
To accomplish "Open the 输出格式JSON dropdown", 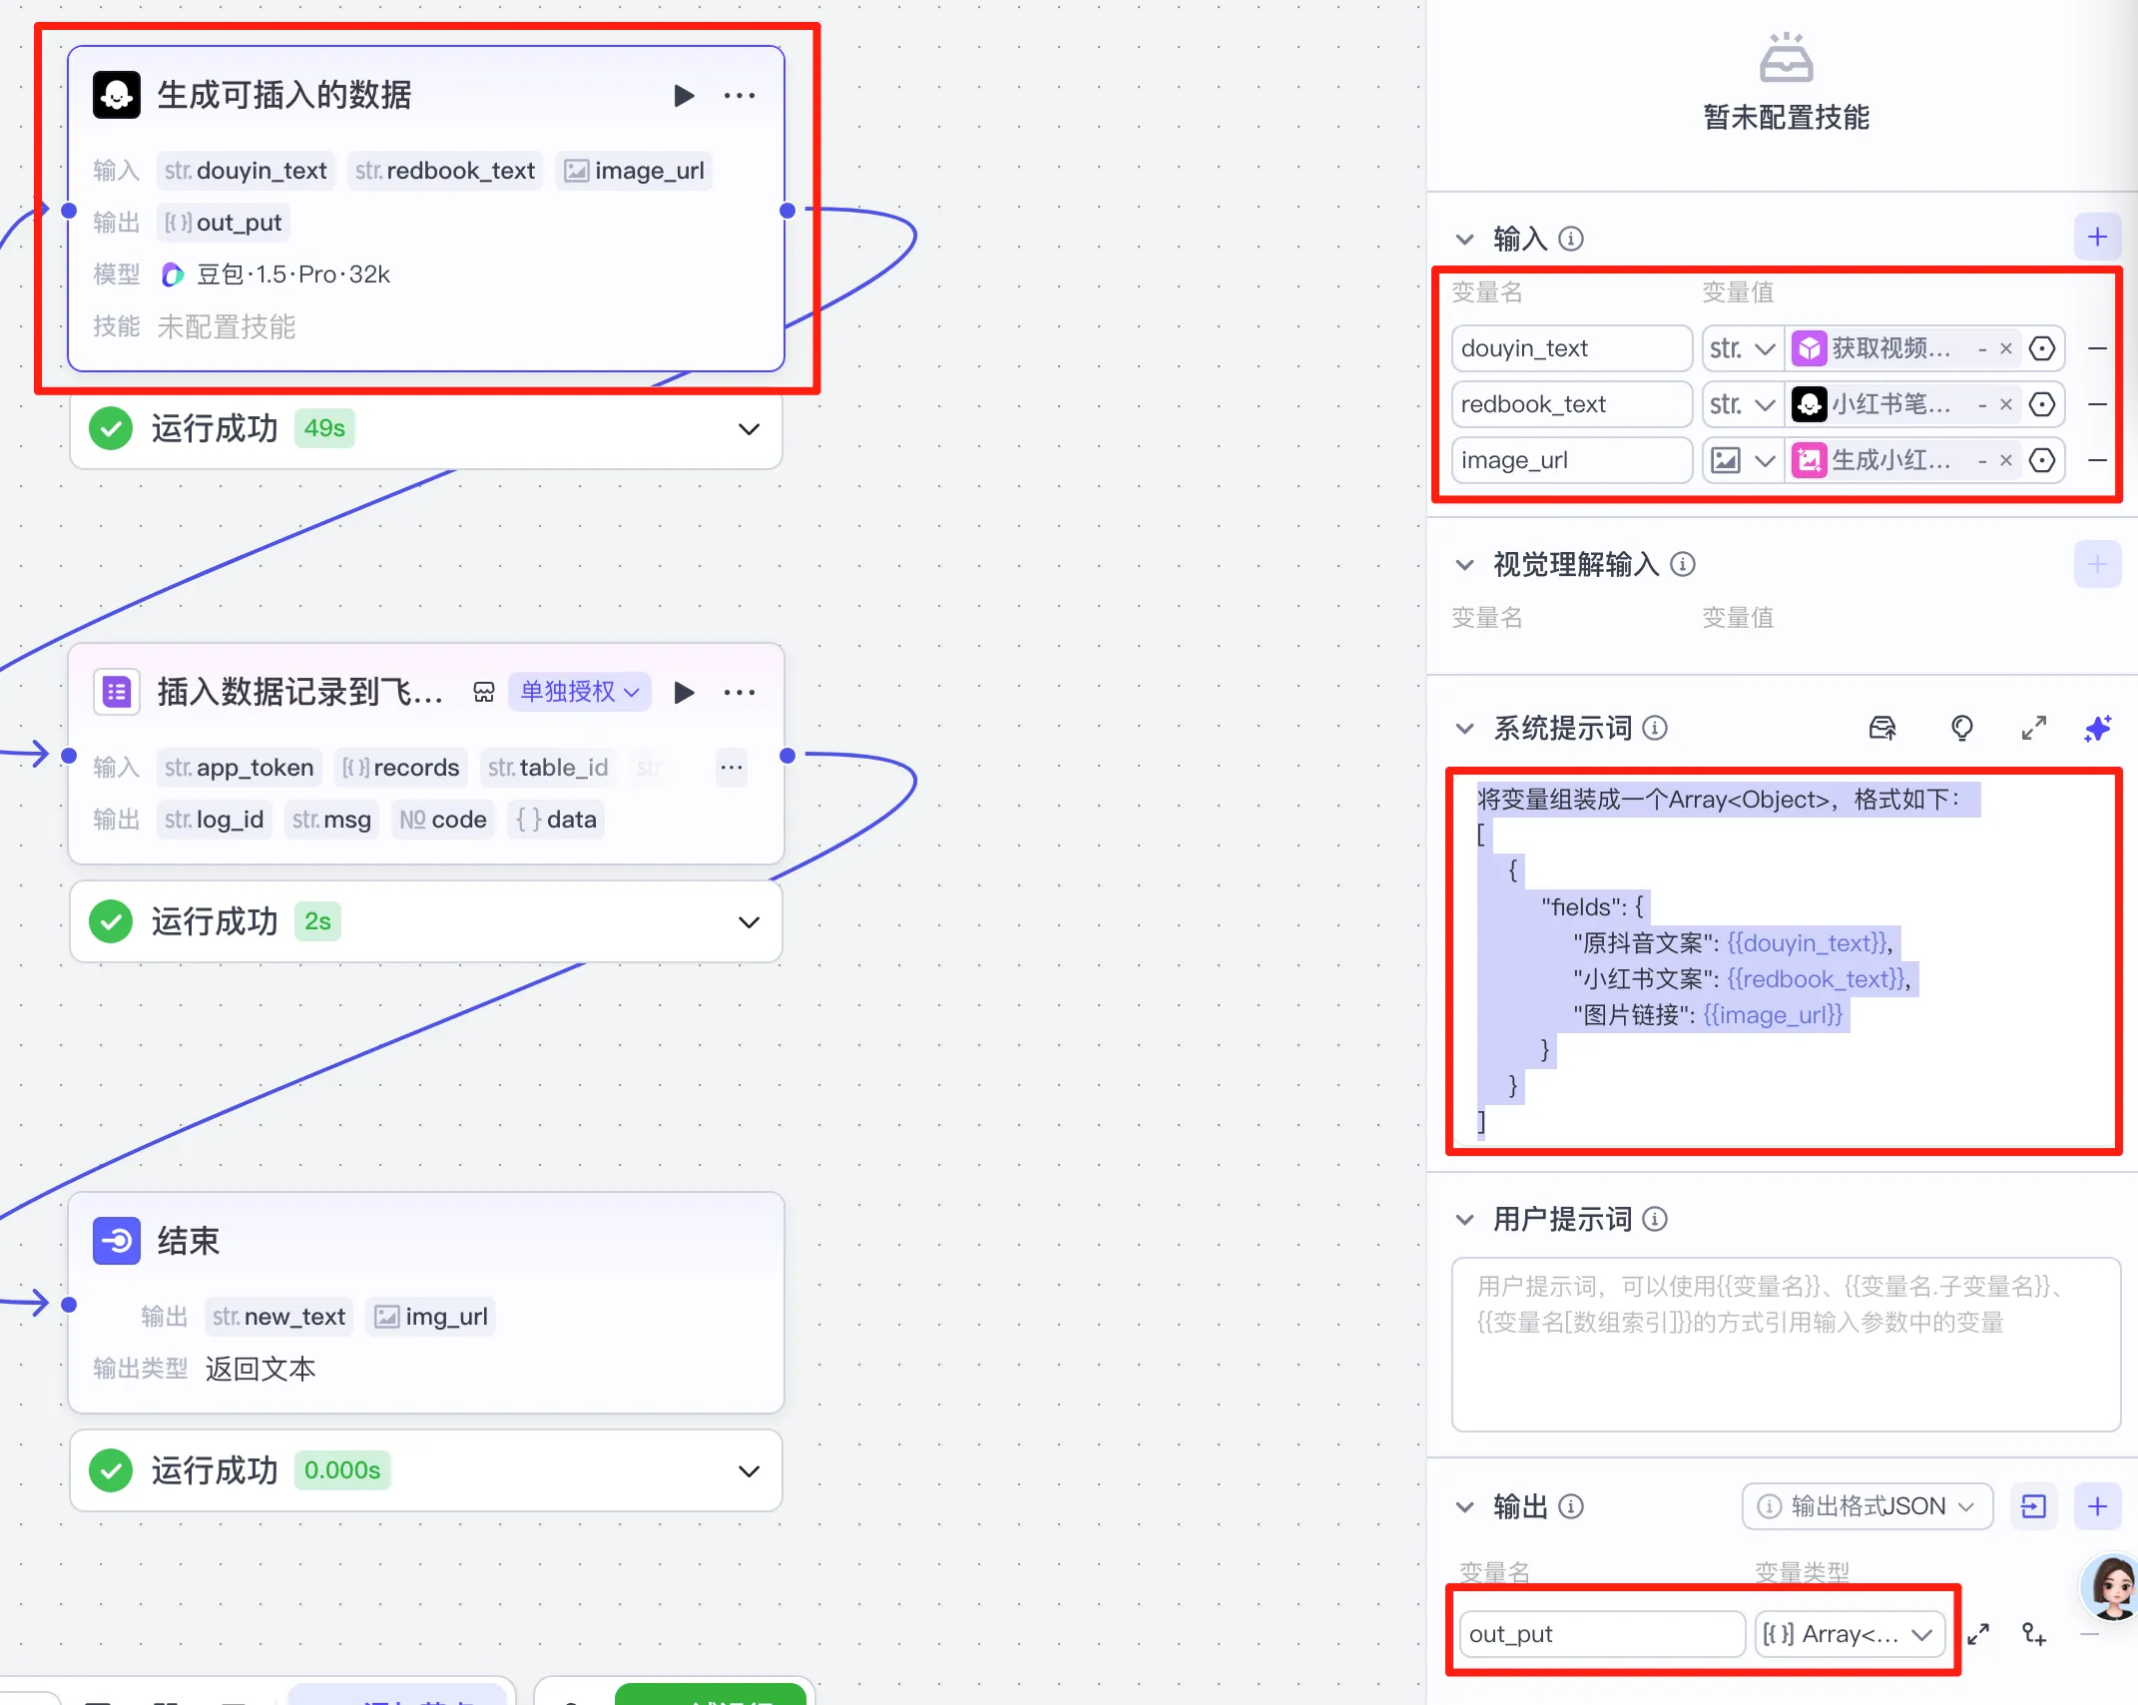I will 1867,1506.
